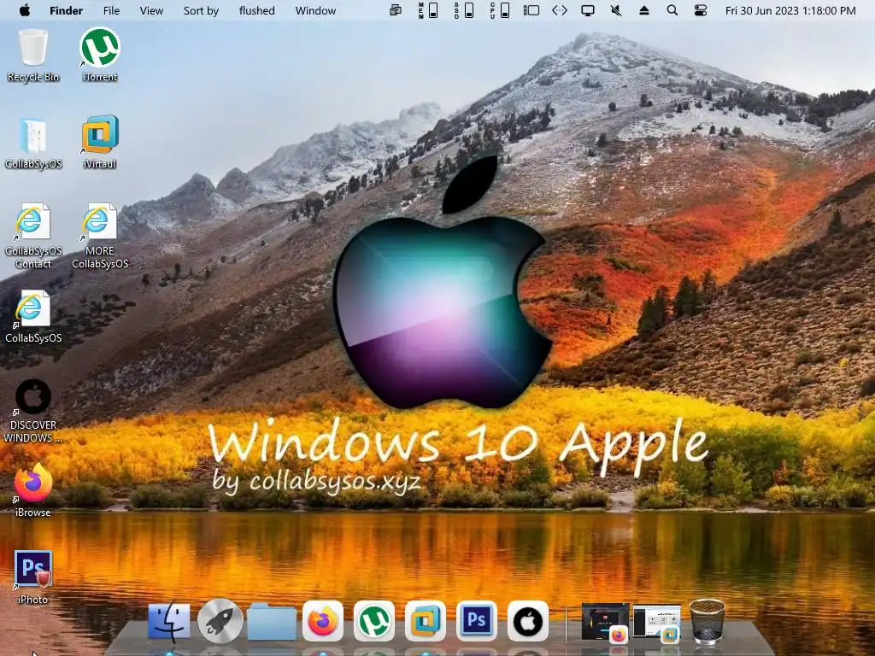The image size is (875, 656).
Task: Open the Window menu
Action: pos(315,10)
